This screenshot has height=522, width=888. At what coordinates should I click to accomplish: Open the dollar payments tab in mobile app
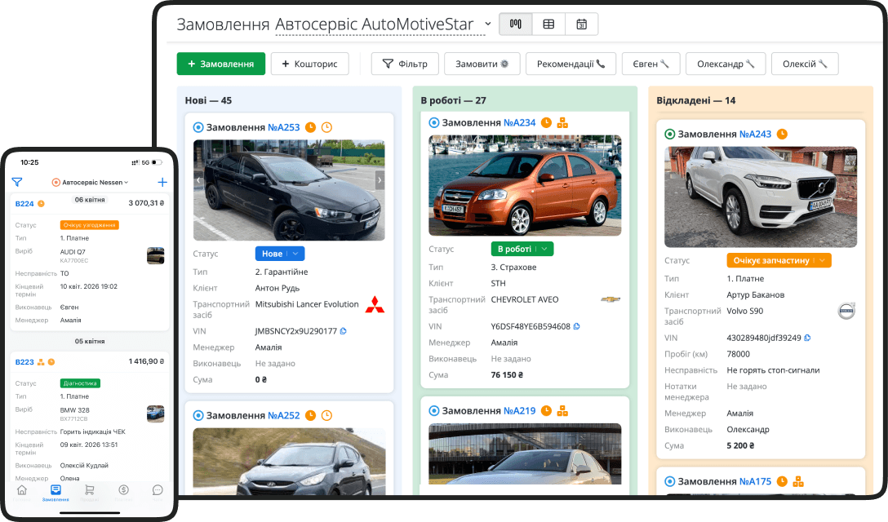tap(123, 492)
